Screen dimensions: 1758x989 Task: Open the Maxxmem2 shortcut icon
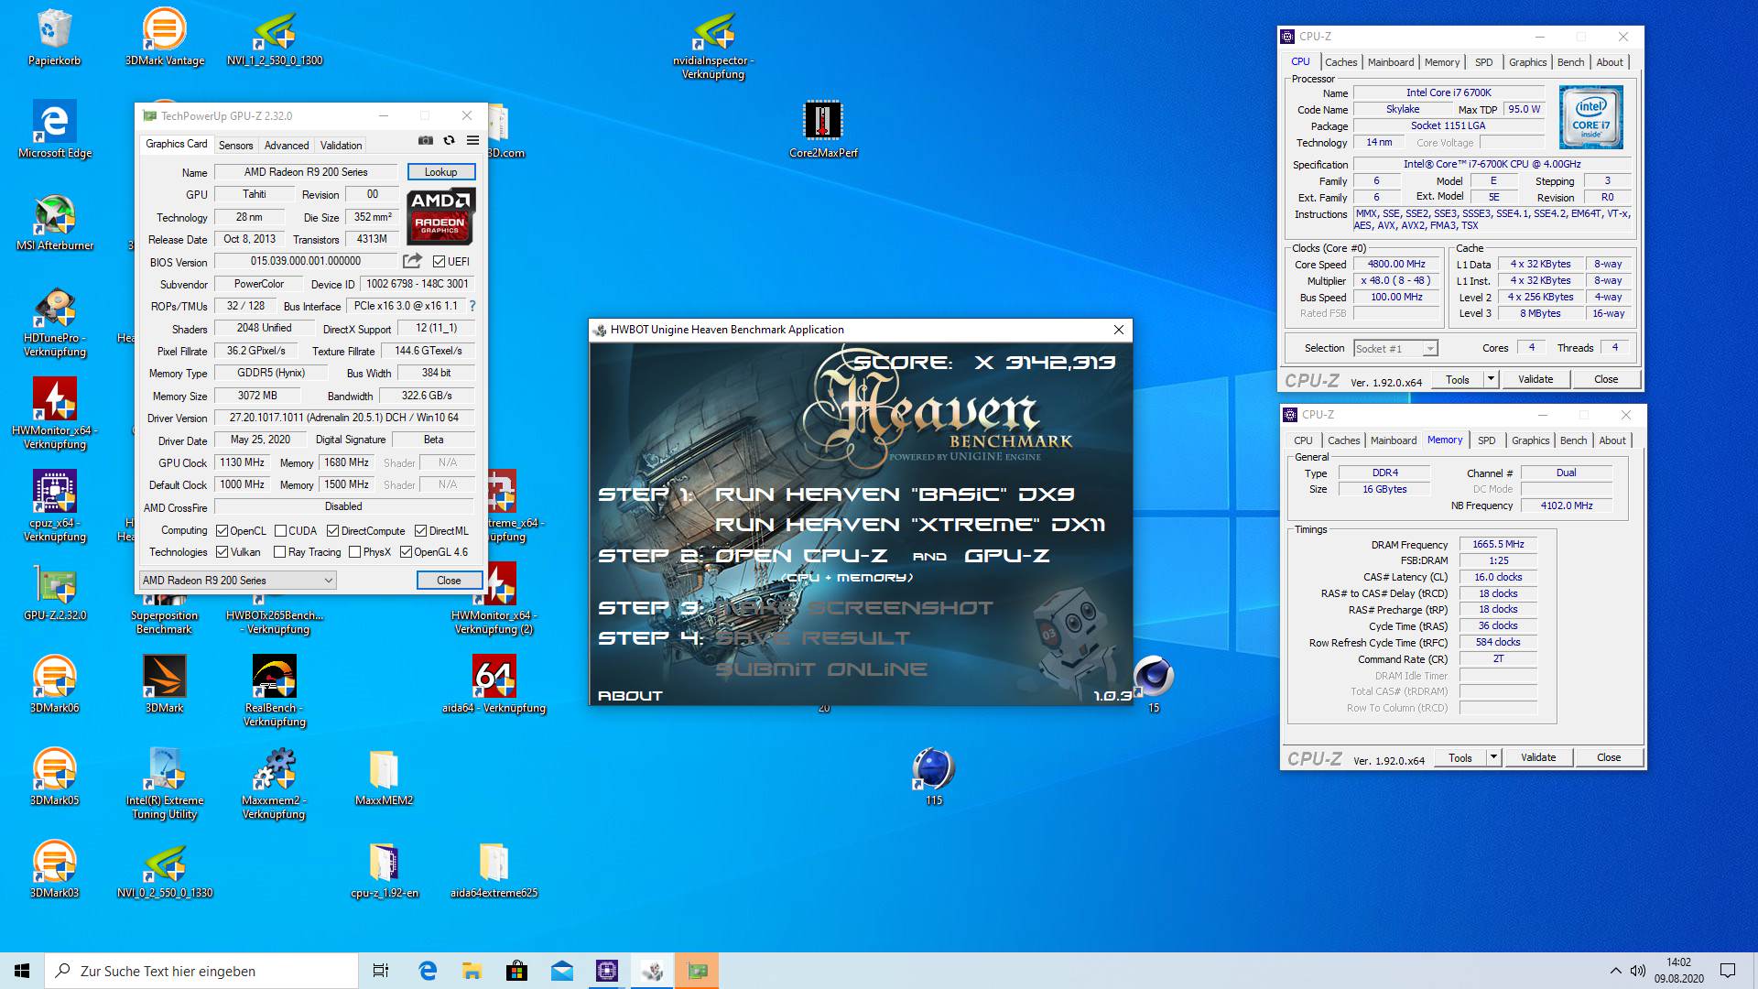click(x=275, y=784)
